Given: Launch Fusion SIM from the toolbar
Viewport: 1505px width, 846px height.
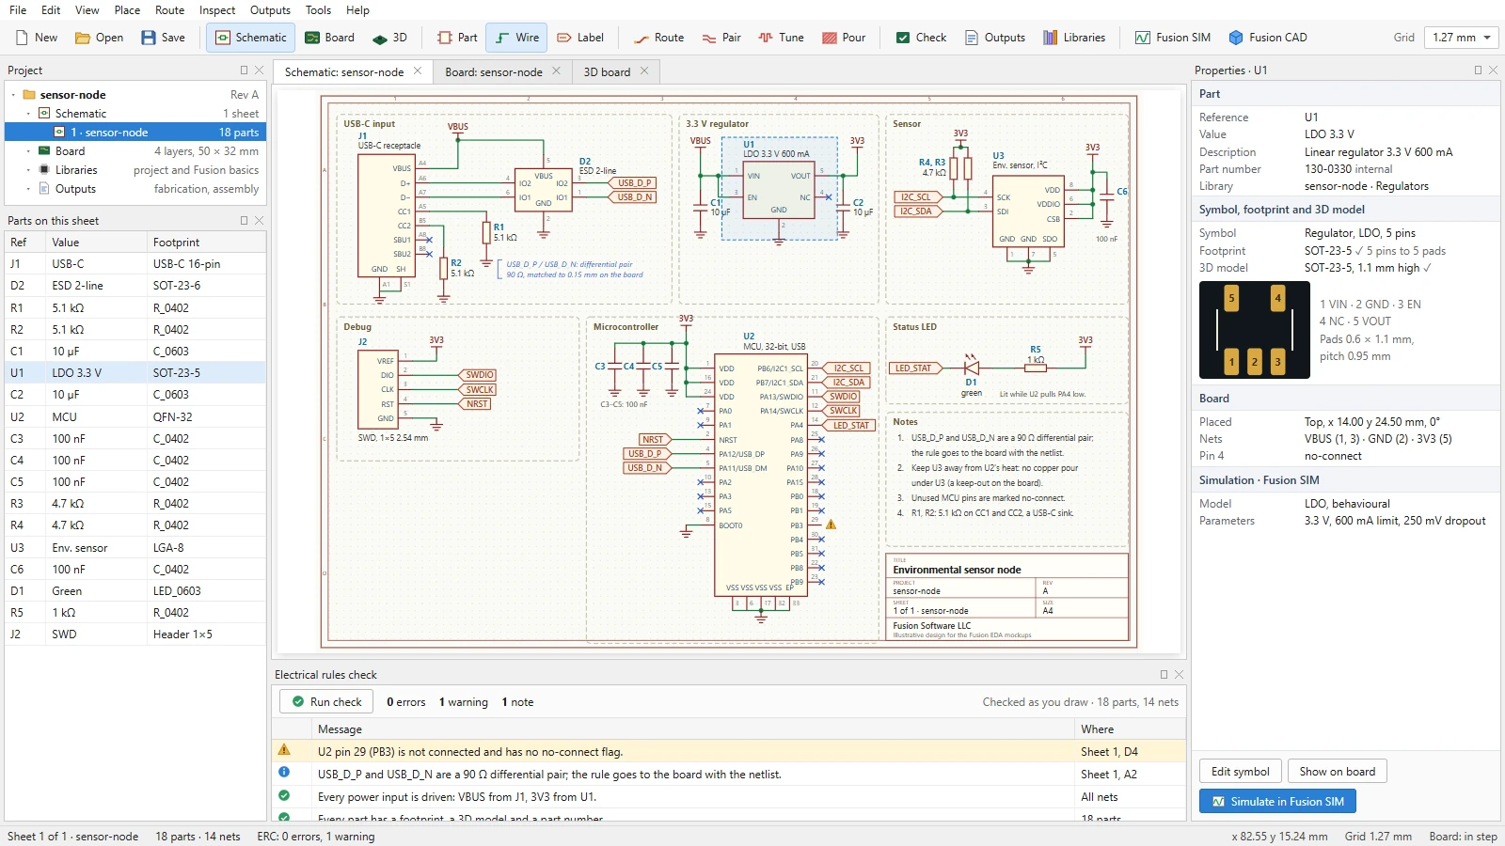Looking at the screenshot, I should (1172, 38).
